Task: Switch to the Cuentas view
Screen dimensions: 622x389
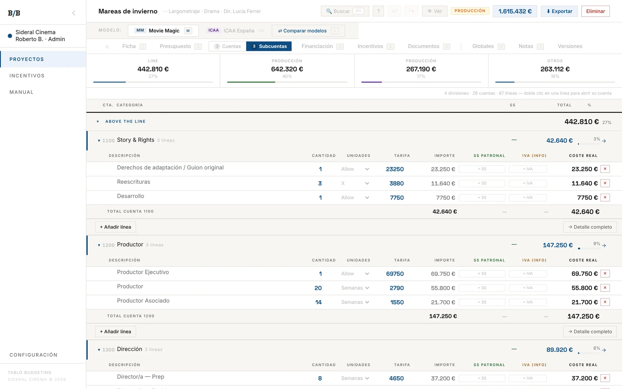Action: (227, 46)
